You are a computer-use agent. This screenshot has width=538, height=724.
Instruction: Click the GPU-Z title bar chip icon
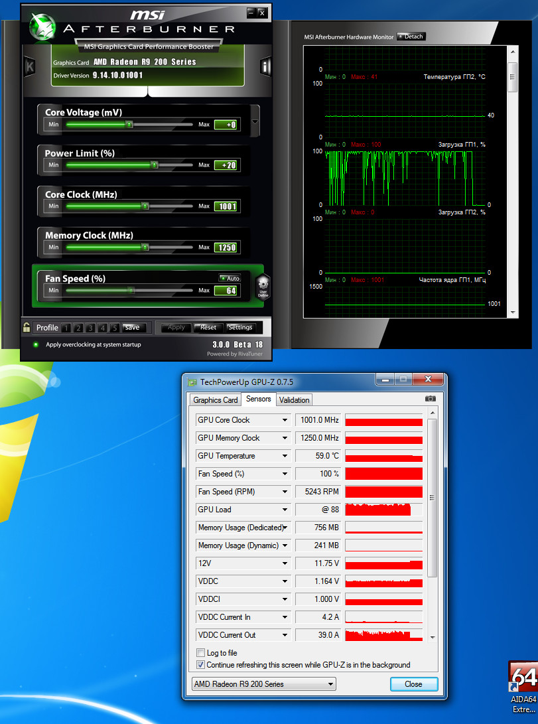192,382
